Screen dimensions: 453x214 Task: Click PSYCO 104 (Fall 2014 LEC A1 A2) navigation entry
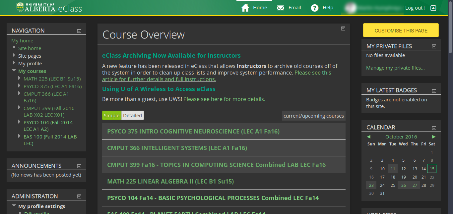[48, 126]
